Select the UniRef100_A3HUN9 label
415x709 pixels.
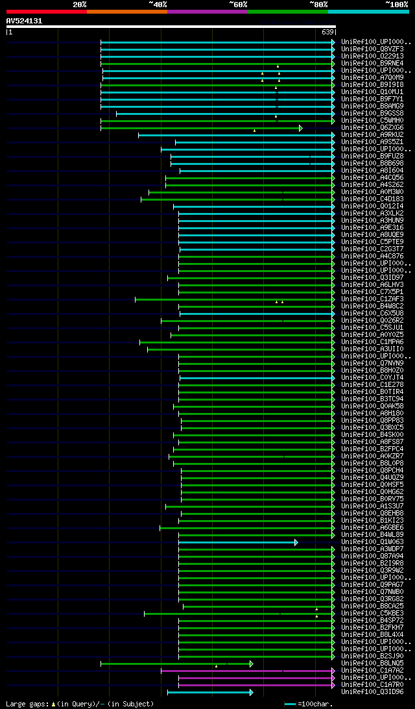(x=373, y=221)
